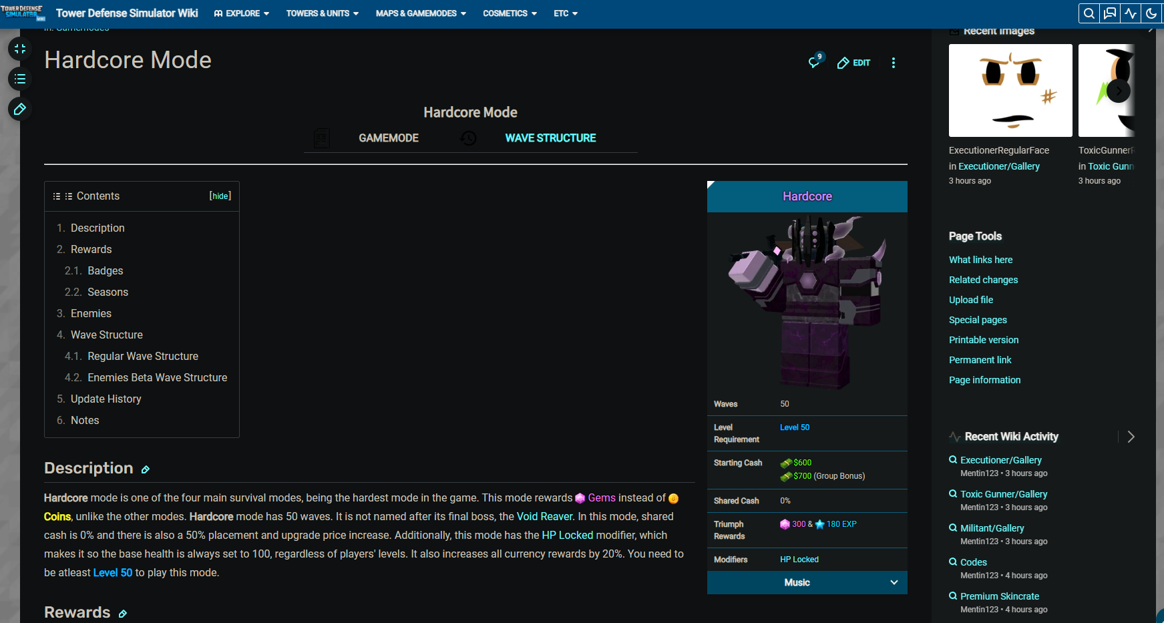Open Executioner/Gallery link under recent image
The image size is (1164, 623).
pos(999,166)
